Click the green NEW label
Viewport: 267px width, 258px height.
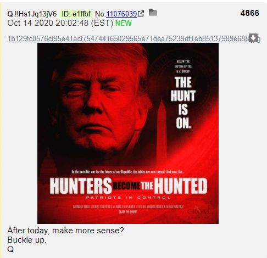[124, 23]
